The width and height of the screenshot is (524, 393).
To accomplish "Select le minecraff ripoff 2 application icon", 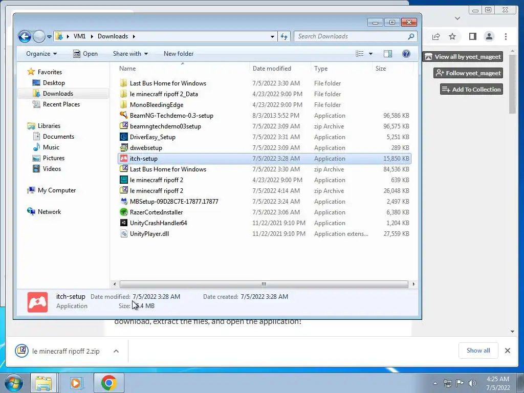I will 124,180.
